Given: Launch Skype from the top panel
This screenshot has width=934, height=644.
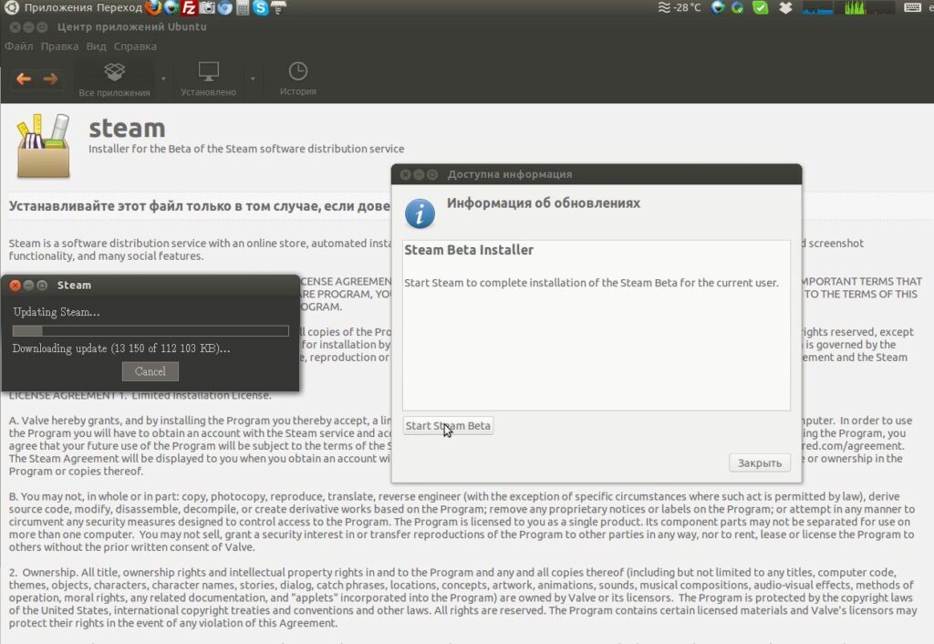Looking at the screenshot, I should (x=260, y=7).
